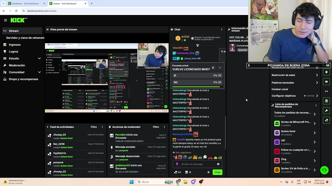Open a new browser tab
The height and width of the screenshot is (186, 332).
coord(92,4)
